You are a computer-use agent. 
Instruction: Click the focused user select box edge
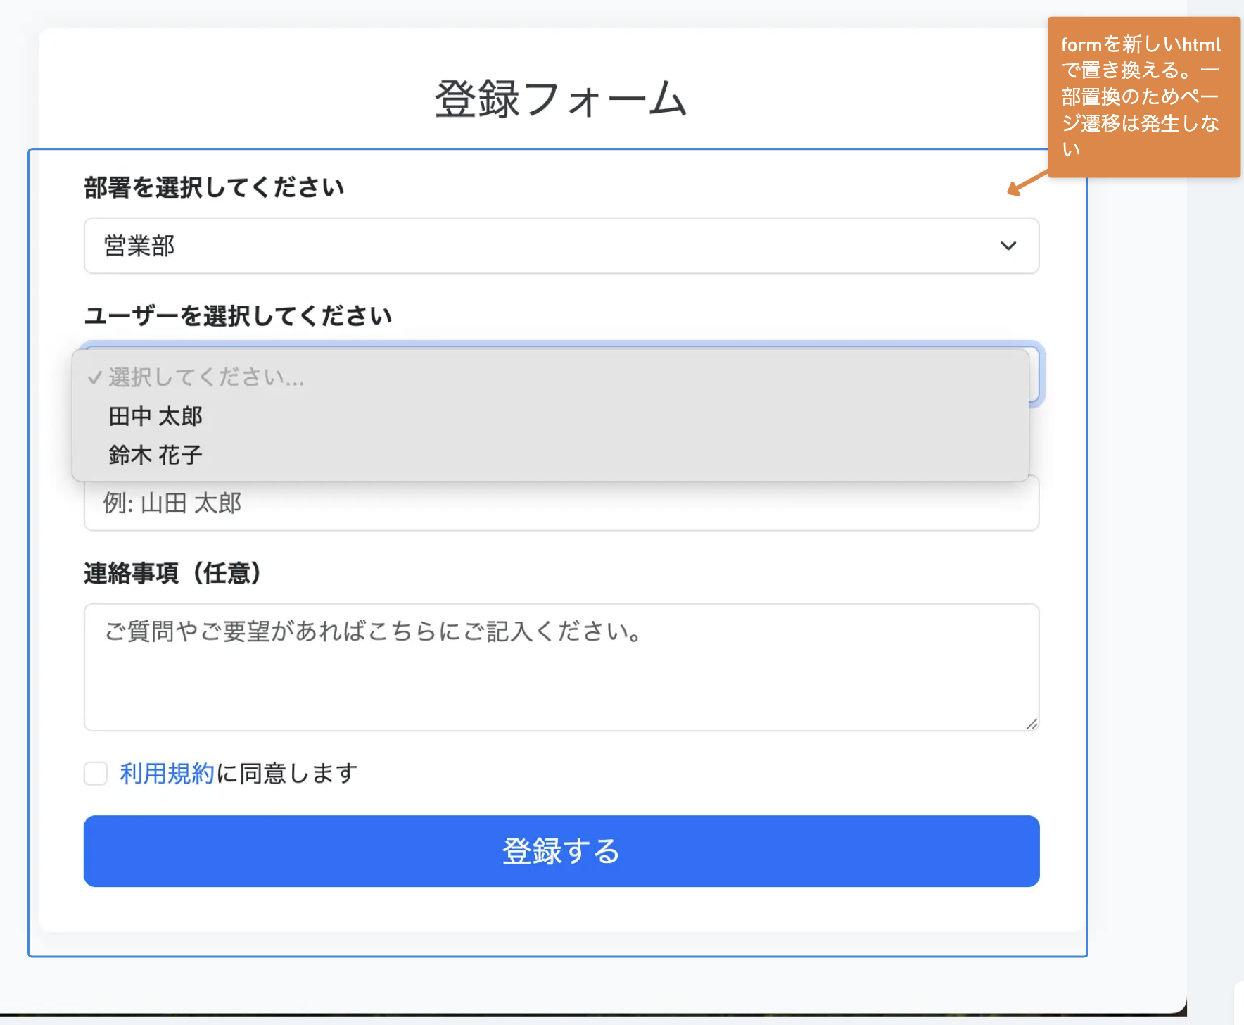coord(1036,375)
